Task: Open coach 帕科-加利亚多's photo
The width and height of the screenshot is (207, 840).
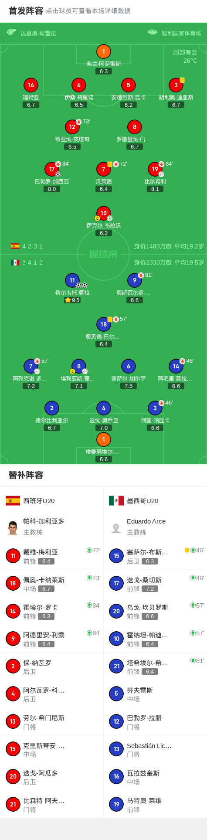Action: point(13,527)
